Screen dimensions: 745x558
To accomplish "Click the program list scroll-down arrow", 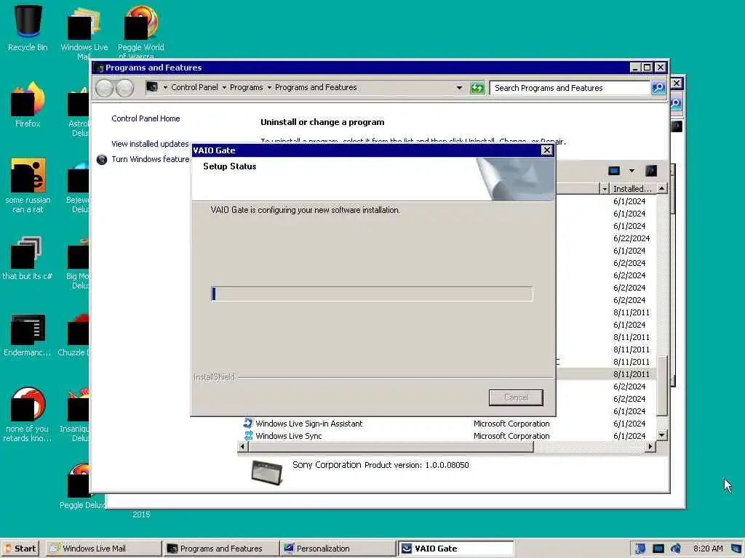I will 662,435.
